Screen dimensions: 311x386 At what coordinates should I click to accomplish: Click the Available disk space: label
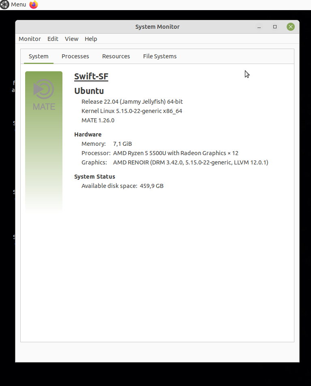(x=109, y=186)
